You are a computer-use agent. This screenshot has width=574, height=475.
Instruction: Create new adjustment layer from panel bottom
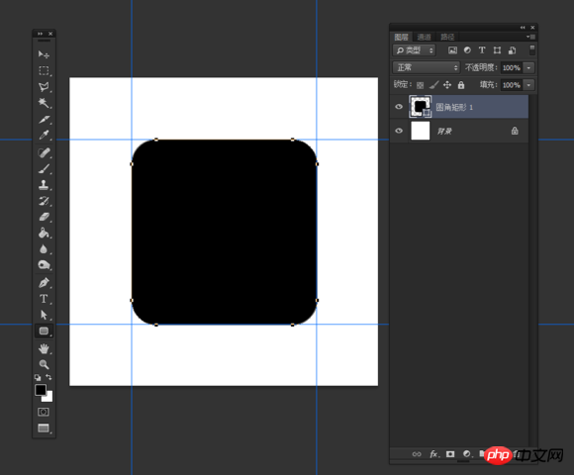(x=467, y=454)
